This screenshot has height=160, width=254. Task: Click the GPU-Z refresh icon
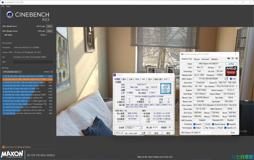pos(233,58)
